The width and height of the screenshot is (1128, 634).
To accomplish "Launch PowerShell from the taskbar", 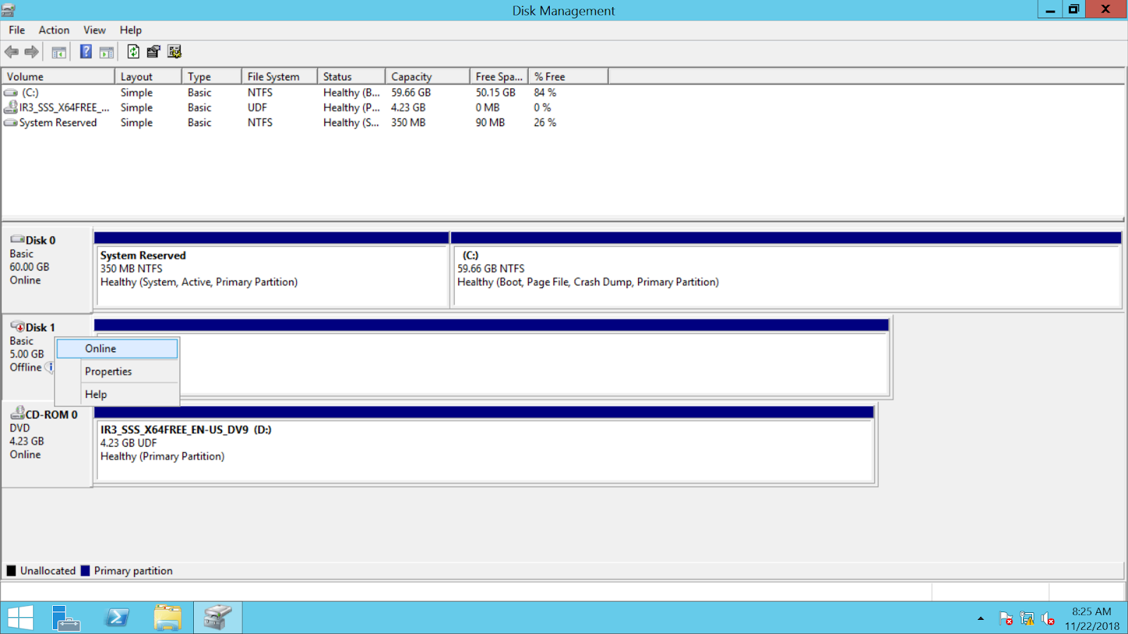I will click(117, 617).
